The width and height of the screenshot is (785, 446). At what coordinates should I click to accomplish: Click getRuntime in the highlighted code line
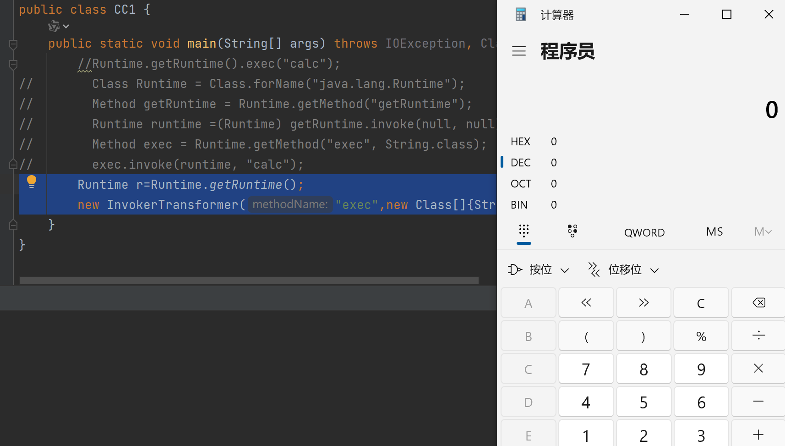(246, 185)
